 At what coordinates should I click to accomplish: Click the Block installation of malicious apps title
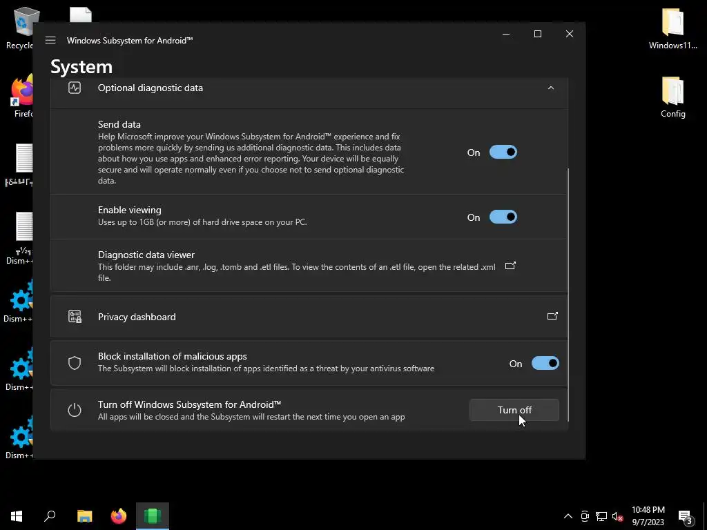point(172,356)
